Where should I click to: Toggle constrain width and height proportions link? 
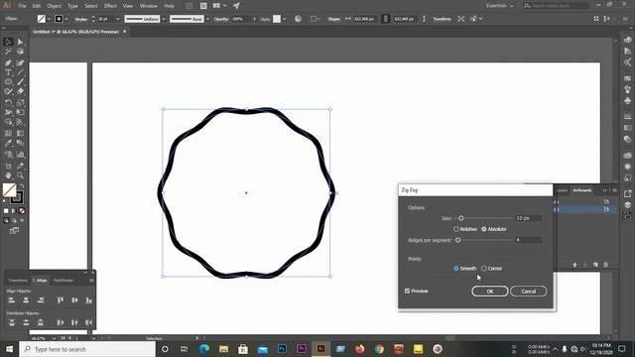[386, 19]
